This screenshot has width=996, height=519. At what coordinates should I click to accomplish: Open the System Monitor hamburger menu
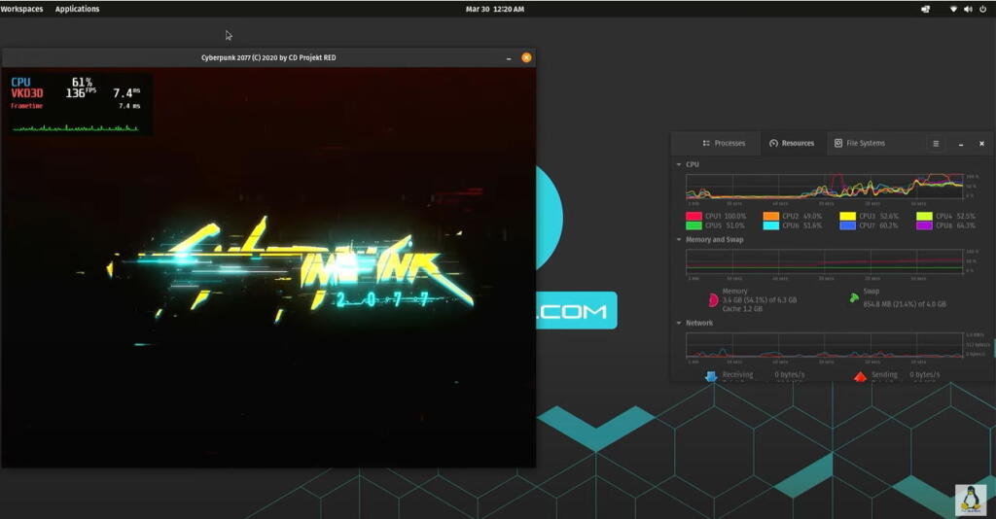coord(936,144)
